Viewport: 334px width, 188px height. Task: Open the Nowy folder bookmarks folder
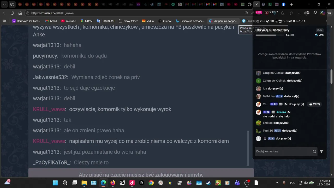click(x=128, y=21)
